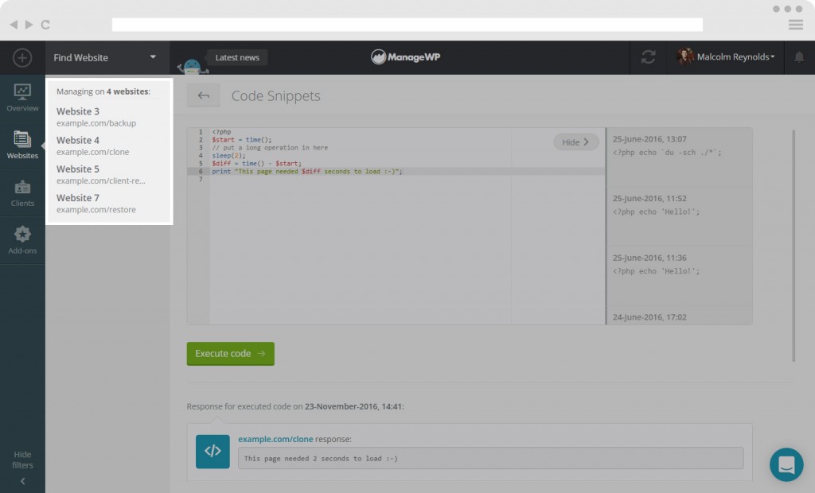Click the page vertical scrollbar
815x493 pixels.
794,246
